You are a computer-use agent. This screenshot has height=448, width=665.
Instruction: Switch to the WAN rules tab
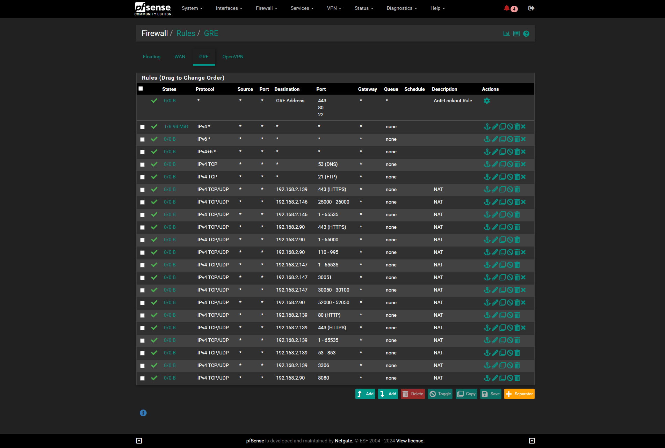click(180, 57)
